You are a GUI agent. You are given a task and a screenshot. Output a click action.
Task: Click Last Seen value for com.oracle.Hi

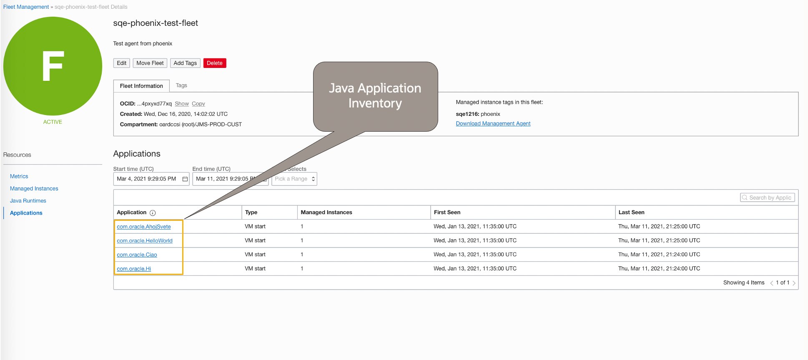click(x=659, y=269)
